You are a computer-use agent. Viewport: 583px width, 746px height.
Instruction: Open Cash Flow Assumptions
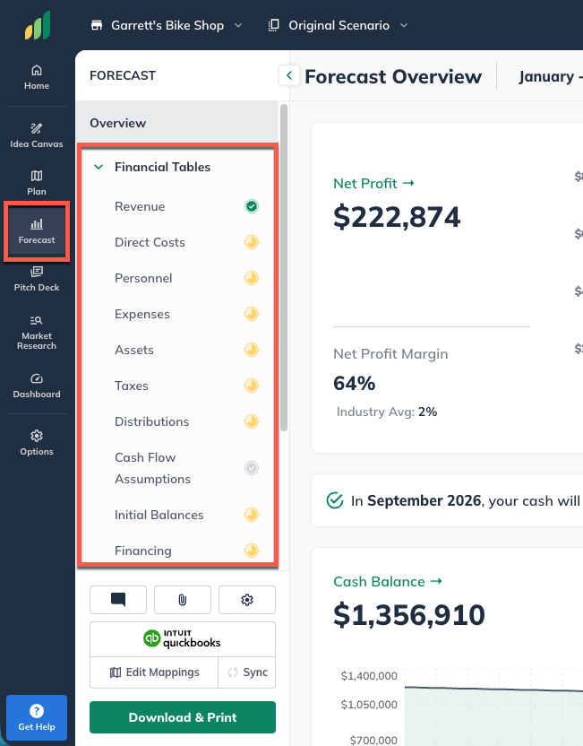152,468
